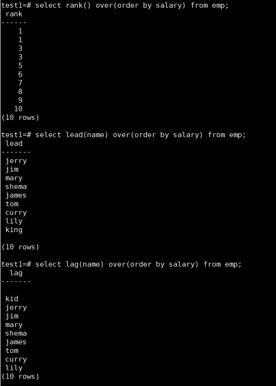Image resolution: width=276 pixels, height=386 pixels.
Task: Click '(10 rows)' under lag output
Action: coord(20,376)
